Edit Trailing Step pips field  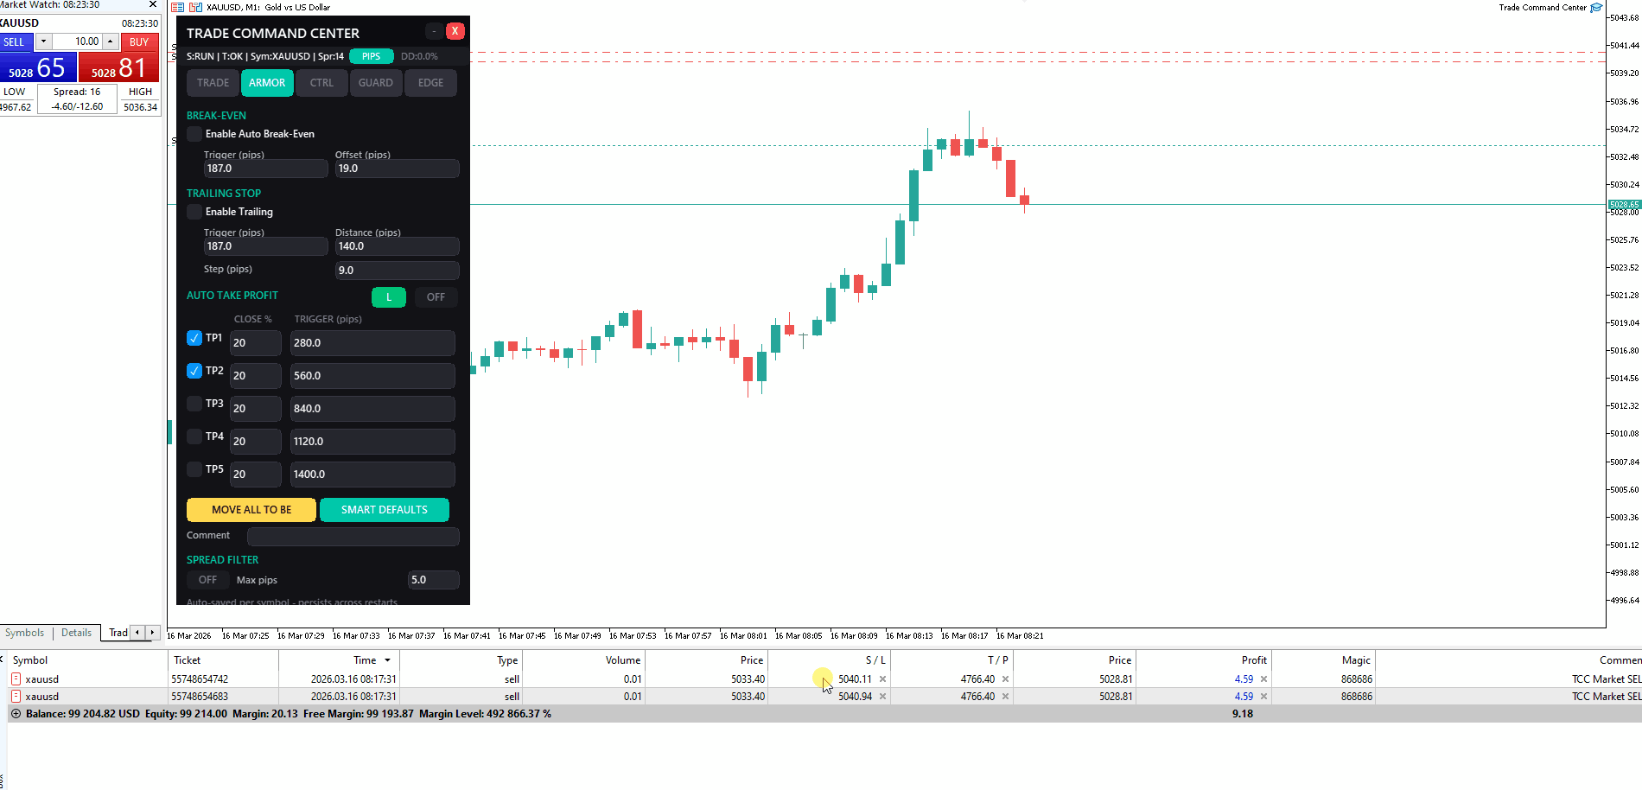(397, 271)
